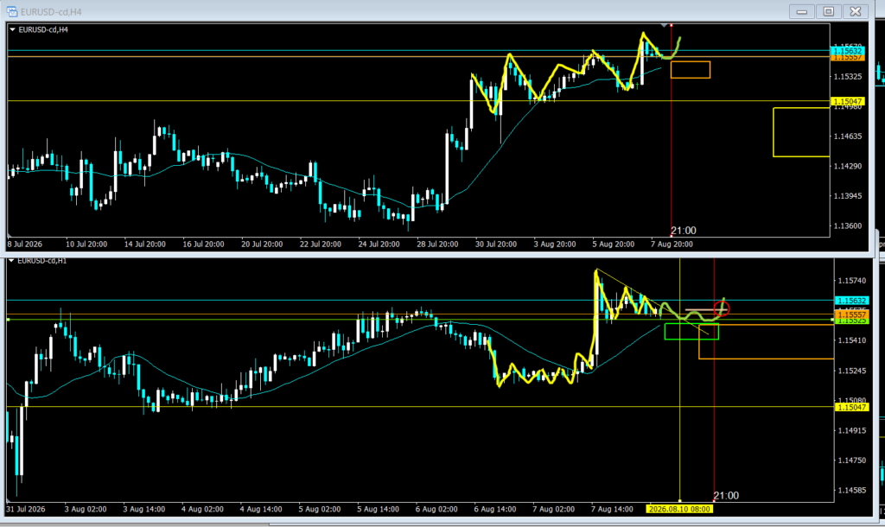Click the 1.13945 price on H4 scale
This screenshot has height=527, width=885.
pyautogui.click(x=848, y=196)
